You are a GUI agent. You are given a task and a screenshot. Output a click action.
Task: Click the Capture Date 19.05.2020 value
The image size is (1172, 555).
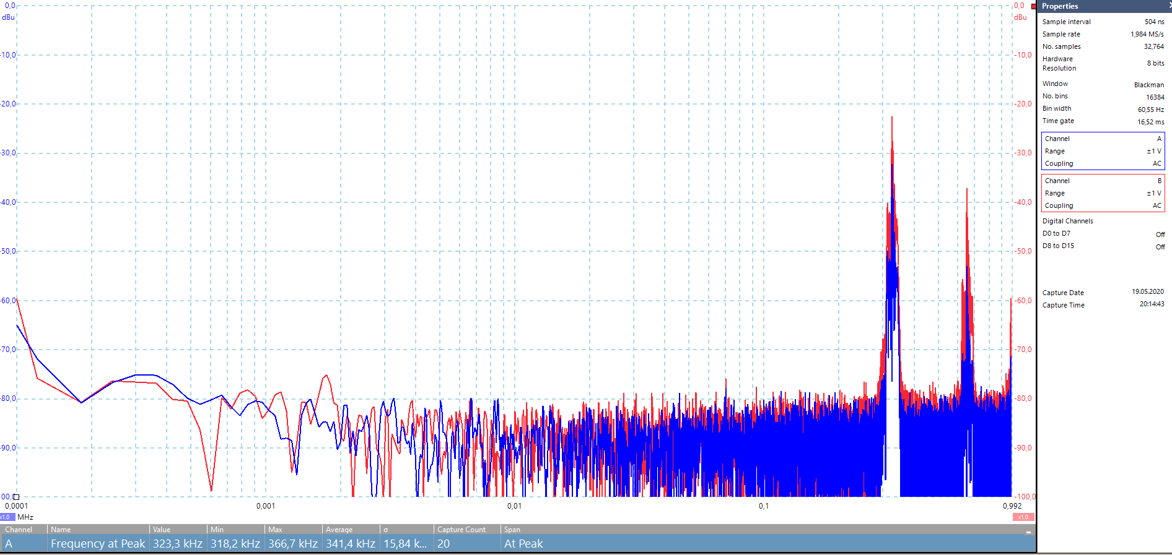[x=1148, y=291]
